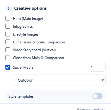Click the step 3 number badge
This screenshot has width=111, height=110.
click(8, 8)
